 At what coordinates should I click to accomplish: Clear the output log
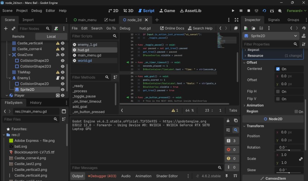[x=228, y=121]
